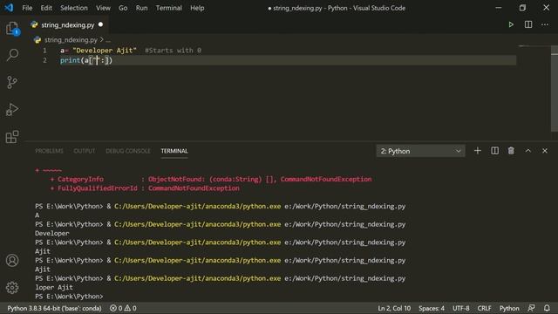Screen dimensions: 558x314
Task: Click the breadcrumb ellipsis after the chevron
Action: [108, 40]
